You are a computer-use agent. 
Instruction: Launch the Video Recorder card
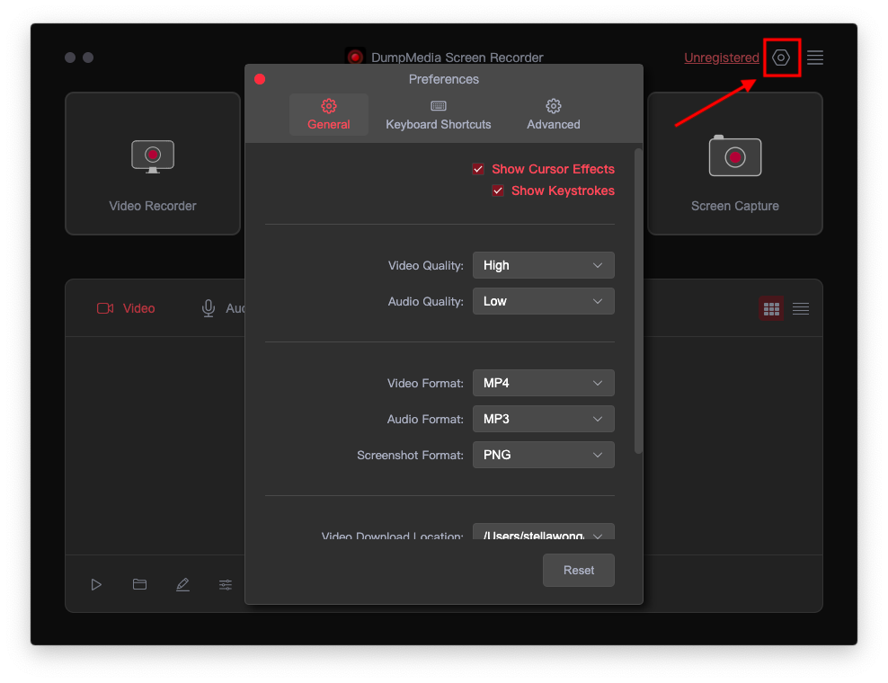click(153, 164)
